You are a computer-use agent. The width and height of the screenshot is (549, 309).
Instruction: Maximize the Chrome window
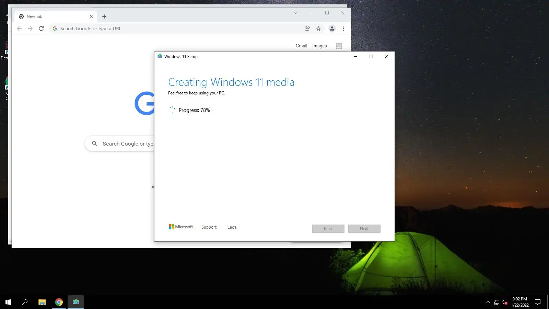coord(327,13)
